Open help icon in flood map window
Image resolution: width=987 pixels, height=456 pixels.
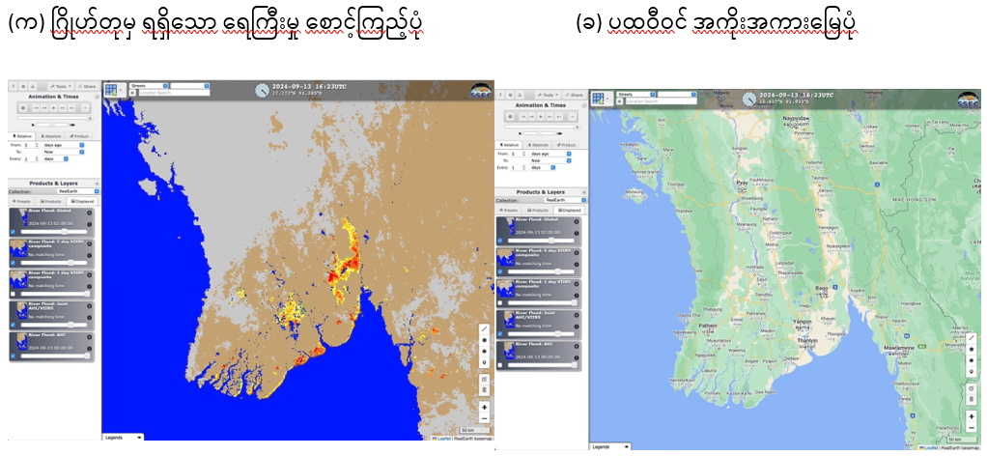pyautogui.click(x=14, y=86)
